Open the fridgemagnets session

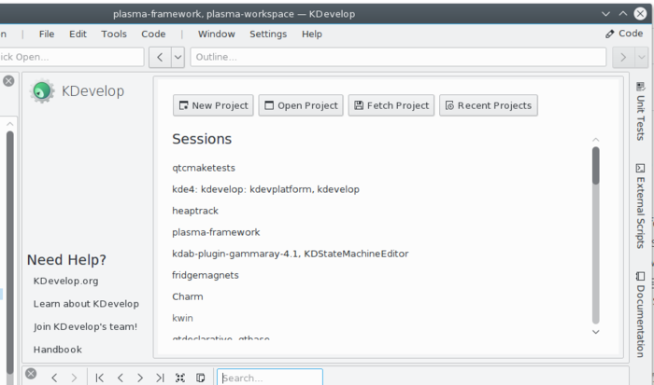(206, 275)
